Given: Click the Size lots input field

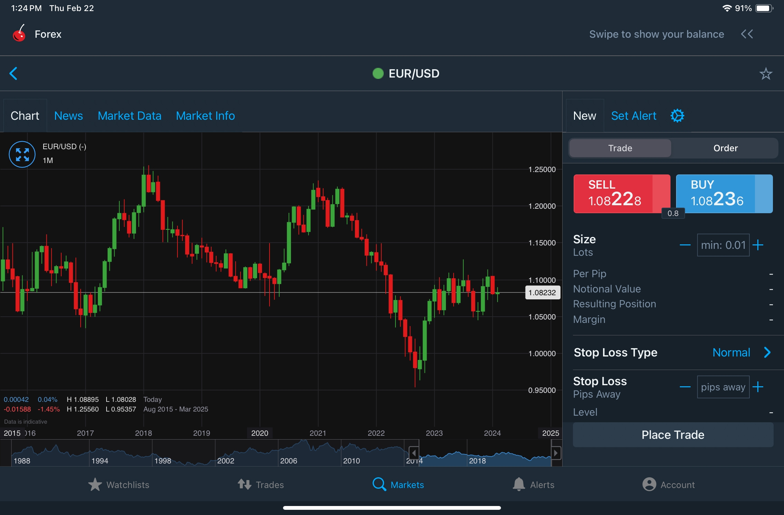Looking at the screenshot, I should 723,245.
